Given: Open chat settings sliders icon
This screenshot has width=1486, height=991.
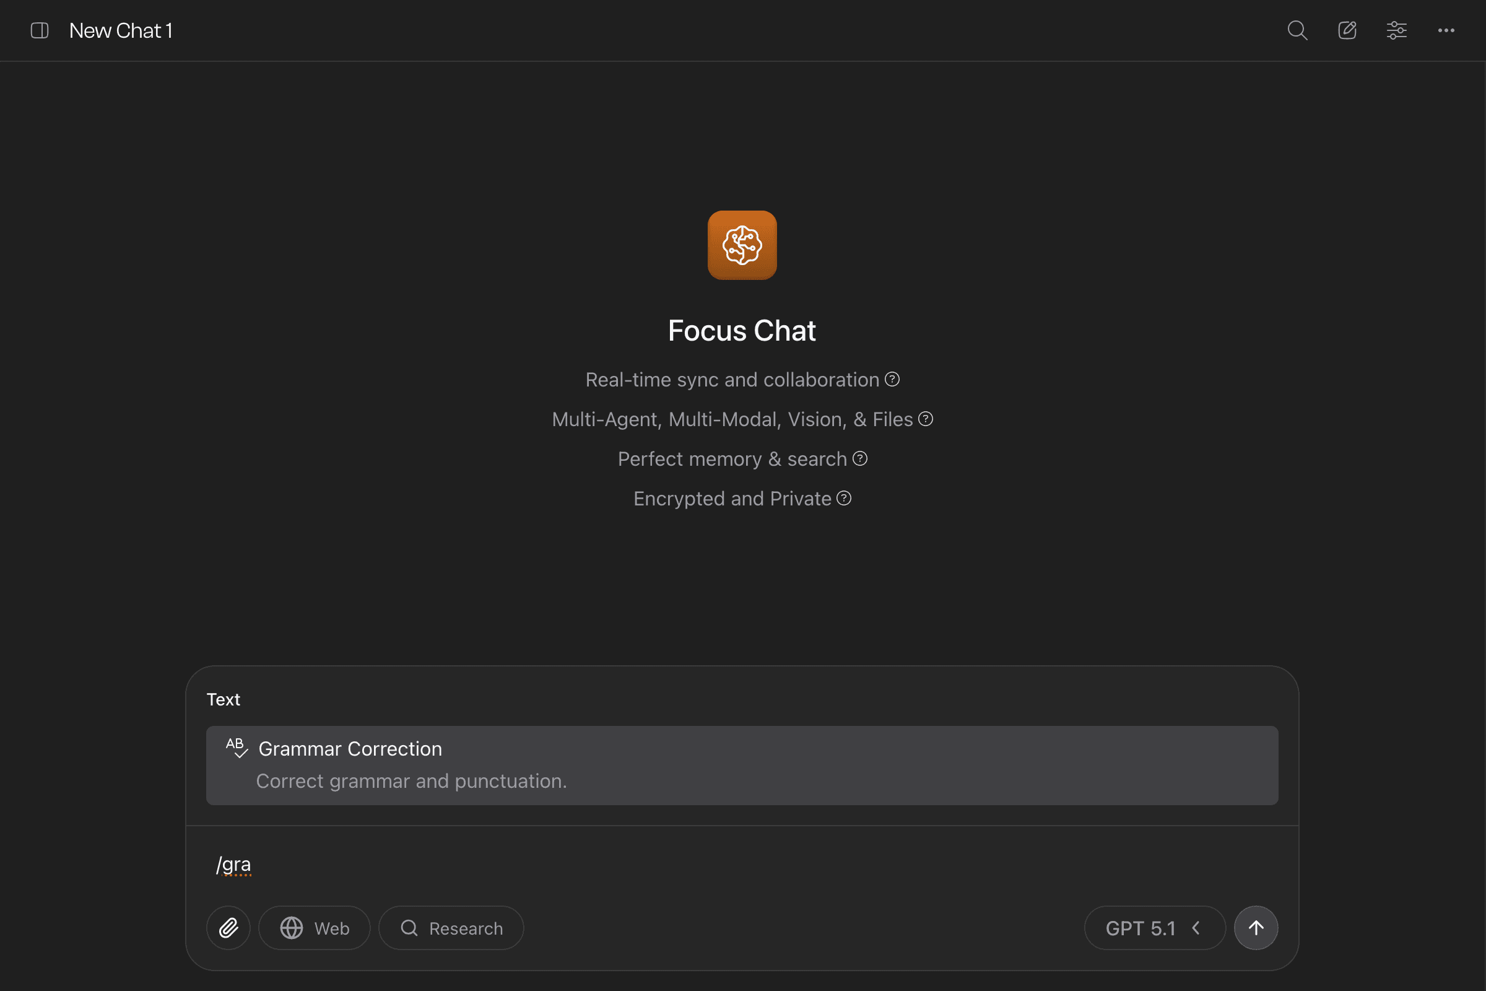Looking at the screenshot, I should [1396, 30].
